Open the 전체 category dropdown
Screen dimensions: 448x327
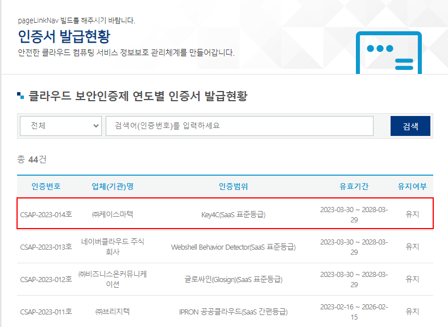[61, 126]
